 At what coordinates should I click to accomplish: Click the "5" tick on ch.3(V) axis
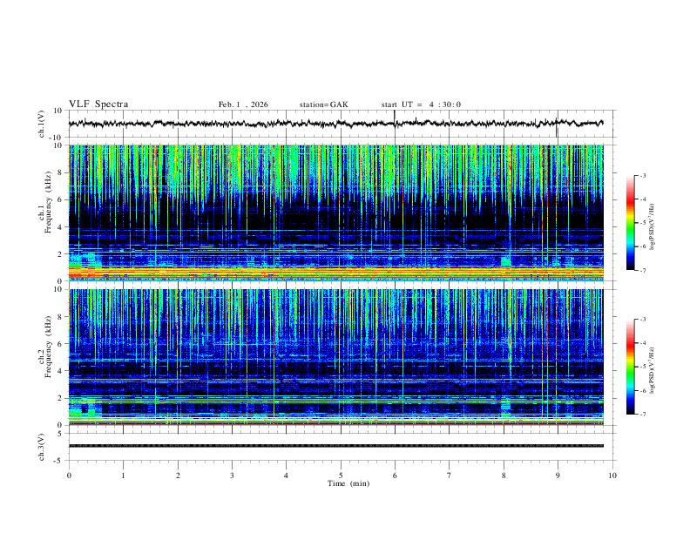click(60, 434)
